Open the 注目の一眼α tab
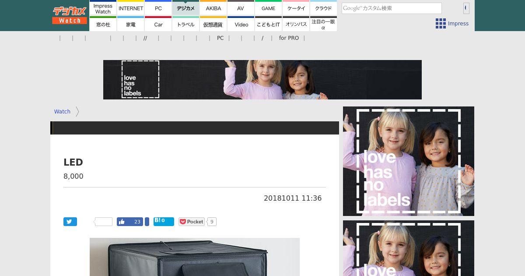The image size is (525, 276). [x=323, y=24]
